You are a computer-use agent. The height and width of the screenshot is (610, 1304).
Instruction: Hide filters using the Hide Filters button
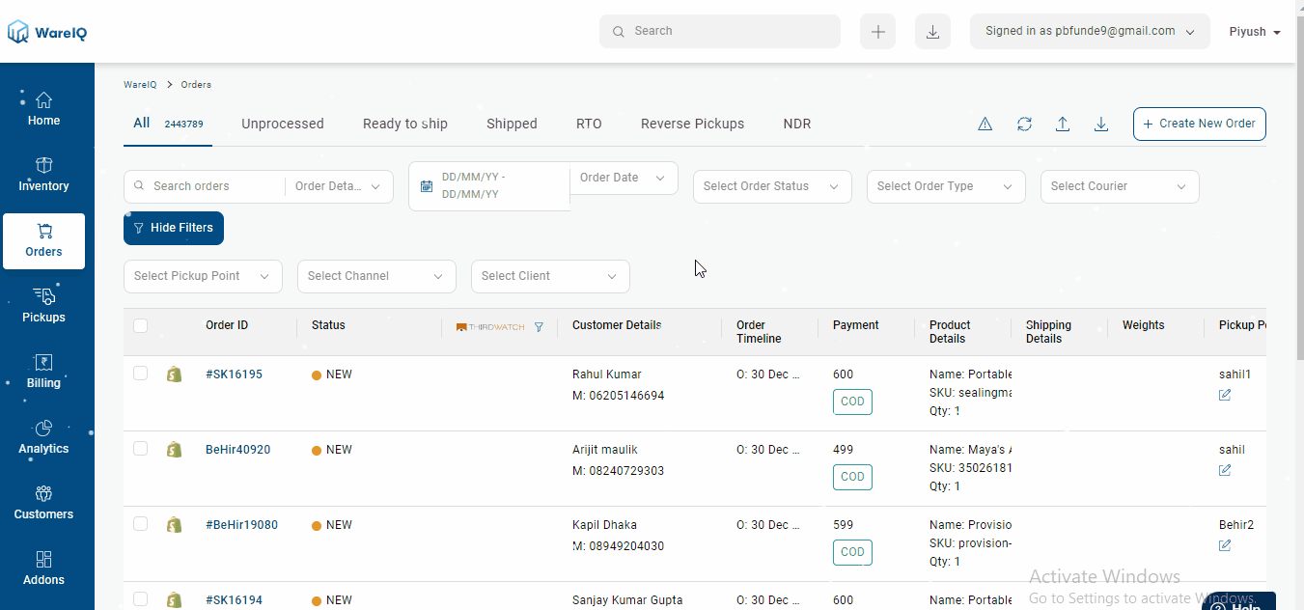click(173, 228)
